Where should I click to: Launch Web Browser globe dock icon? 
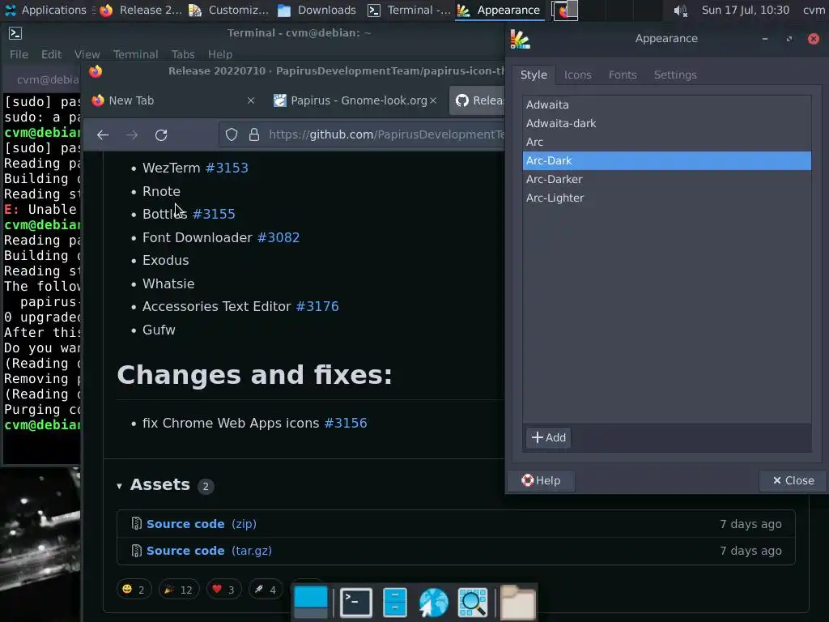click(434, 603)
